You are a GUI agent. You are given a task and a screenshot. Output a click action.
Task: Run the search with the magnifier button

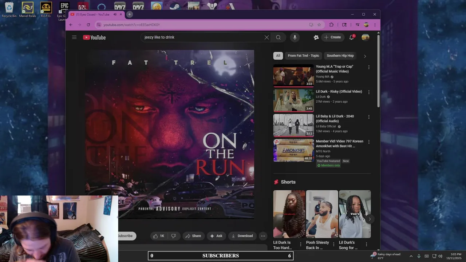pyautogui.click(x=278, y=37)
